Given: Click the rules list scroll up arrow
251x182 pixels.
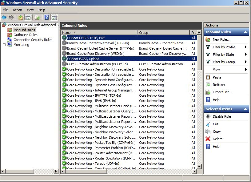Looking at the screenshot, I should (x=199, y=32).
